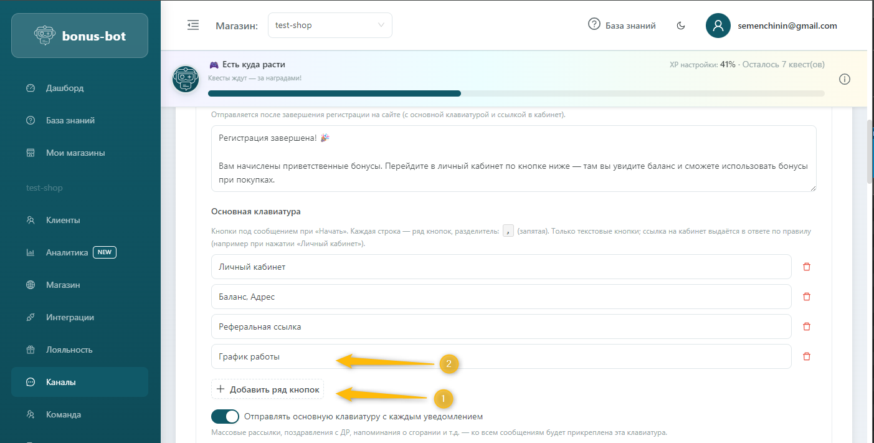Click the Добавить ряд кнопок button
The width and height of the screenshot is (874, 443).
267,390
